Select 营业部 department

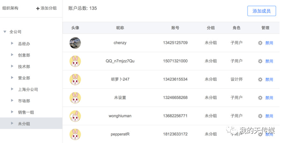point(24,78)
